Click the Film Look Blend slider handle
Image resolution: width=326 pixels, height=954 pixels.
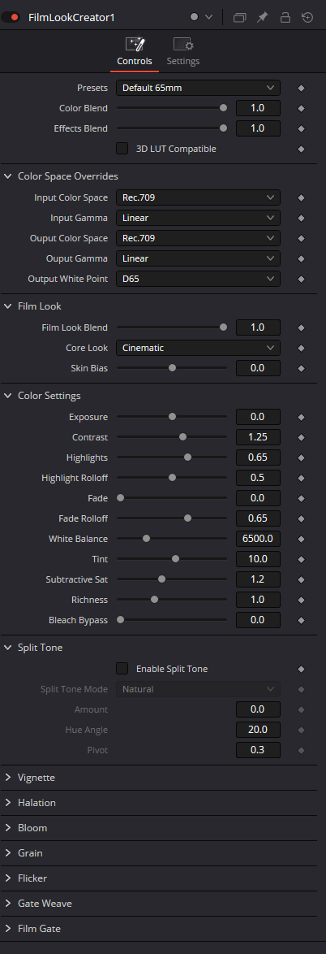click(223, 327)
